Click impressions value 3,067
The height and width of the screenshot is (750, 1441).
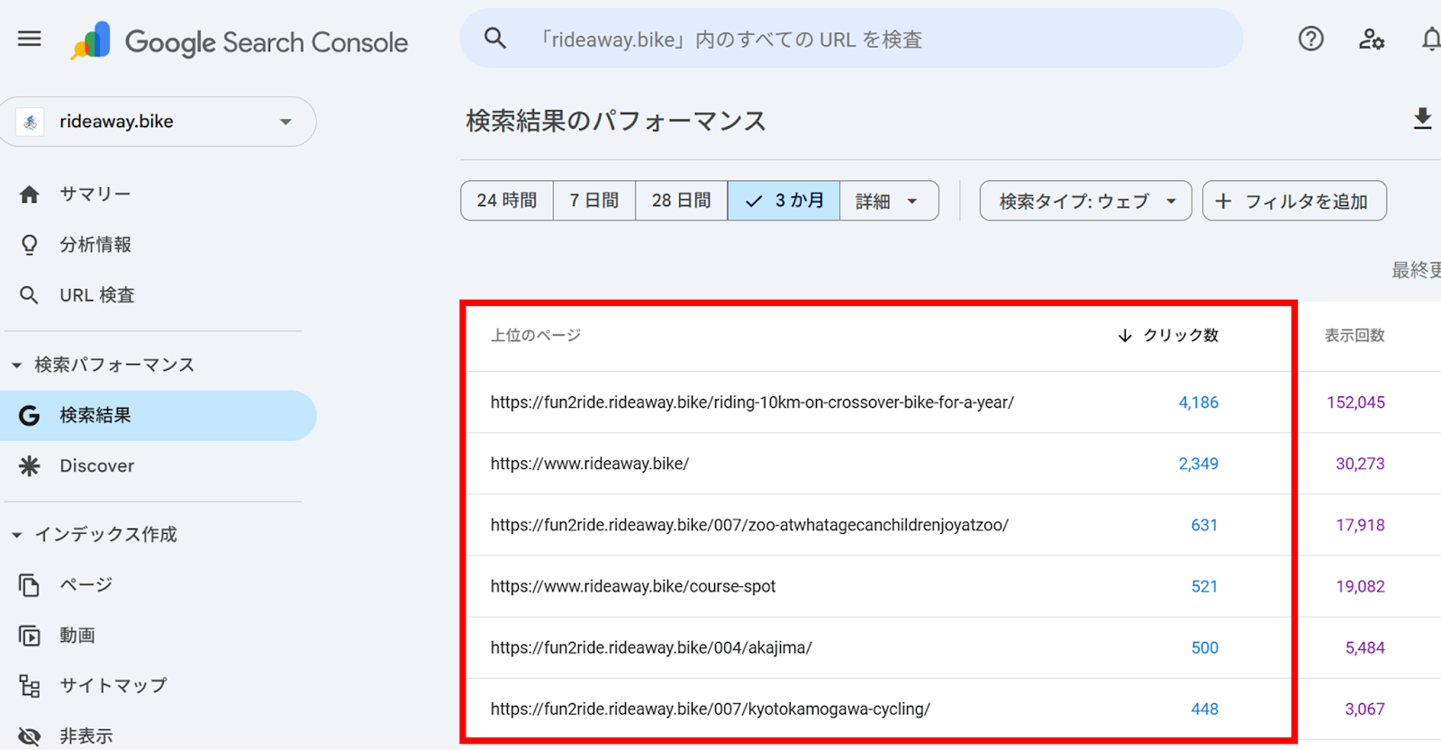(x=1365, y=709)
